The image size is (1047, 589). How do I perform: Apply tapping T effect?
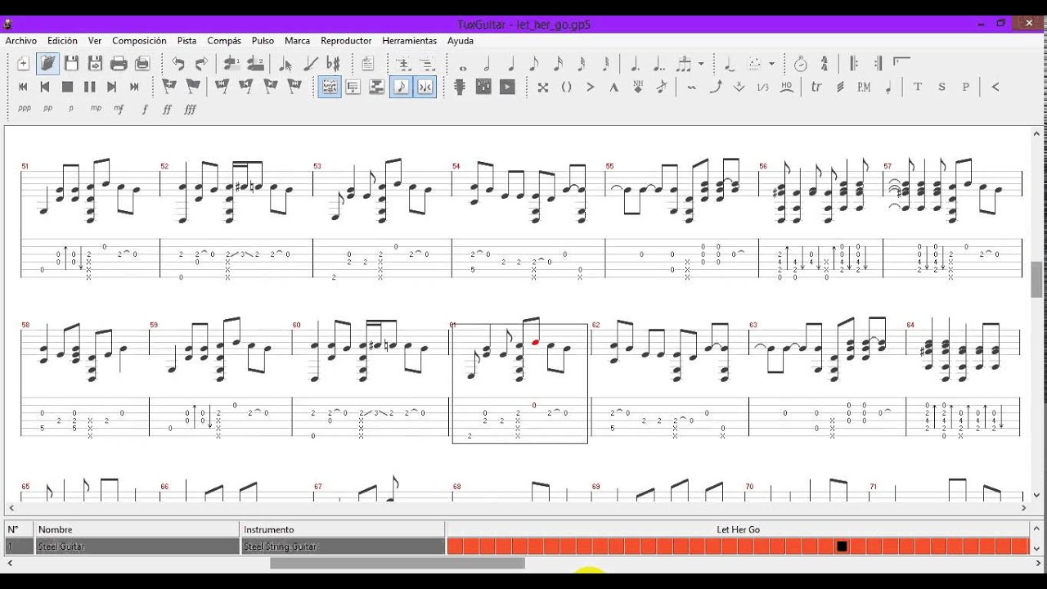pyautogui.click(x=917, y=87)
